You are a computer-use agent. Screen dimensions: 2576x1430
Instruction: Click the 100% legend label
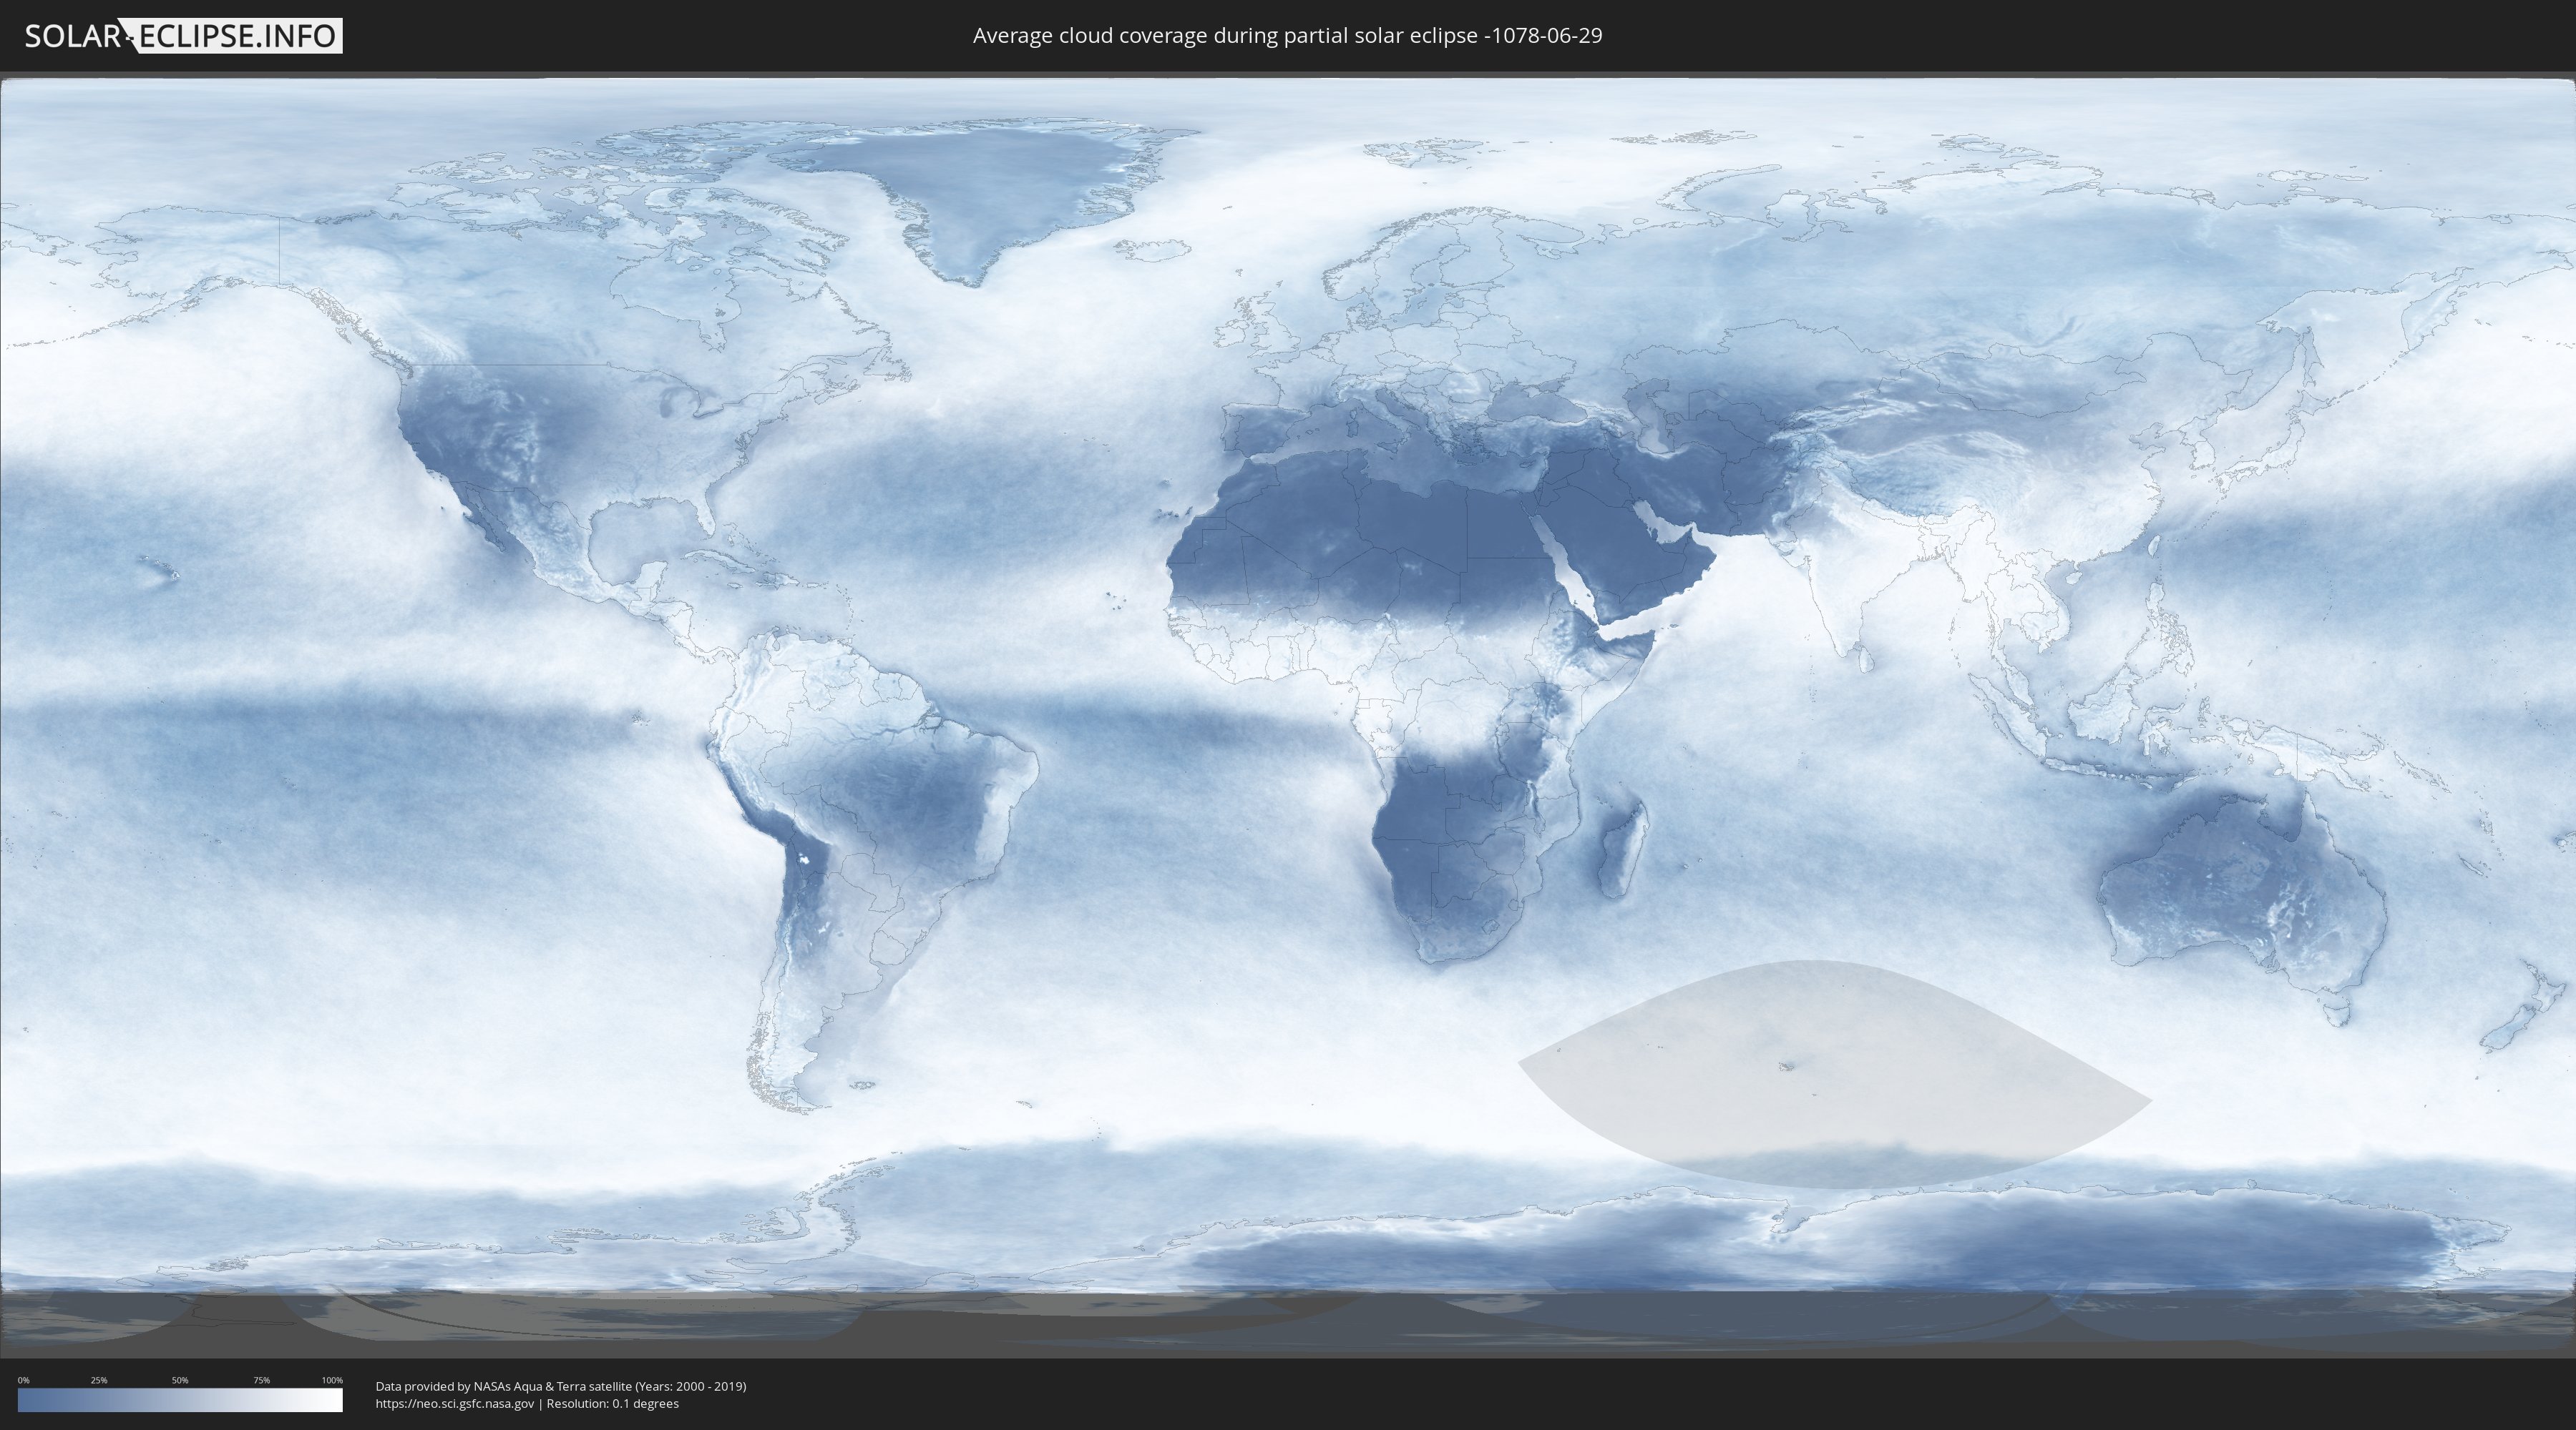point(332,1380)
